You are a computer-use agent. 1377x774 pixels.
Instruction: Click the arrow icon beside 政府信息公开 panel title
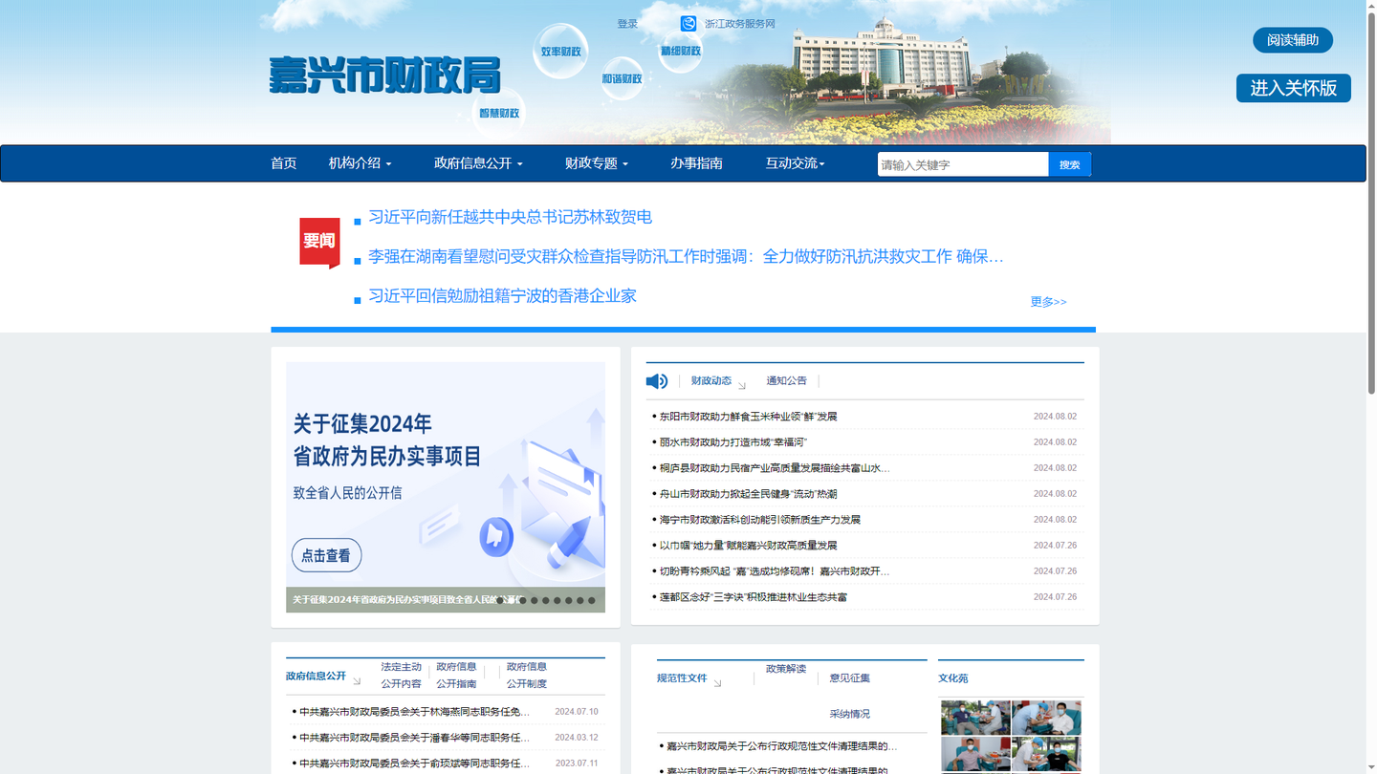click(357, 681)
